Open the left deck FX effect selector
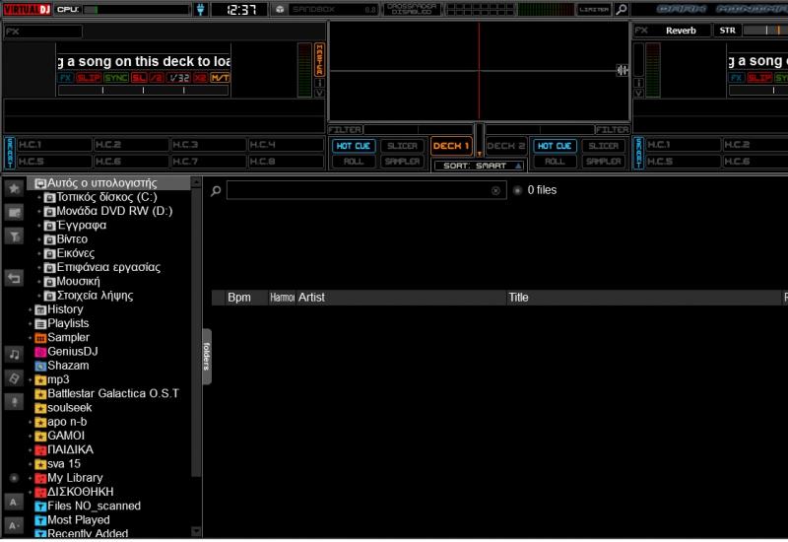Viewport: 788px width, 542px height. [43, 32]
